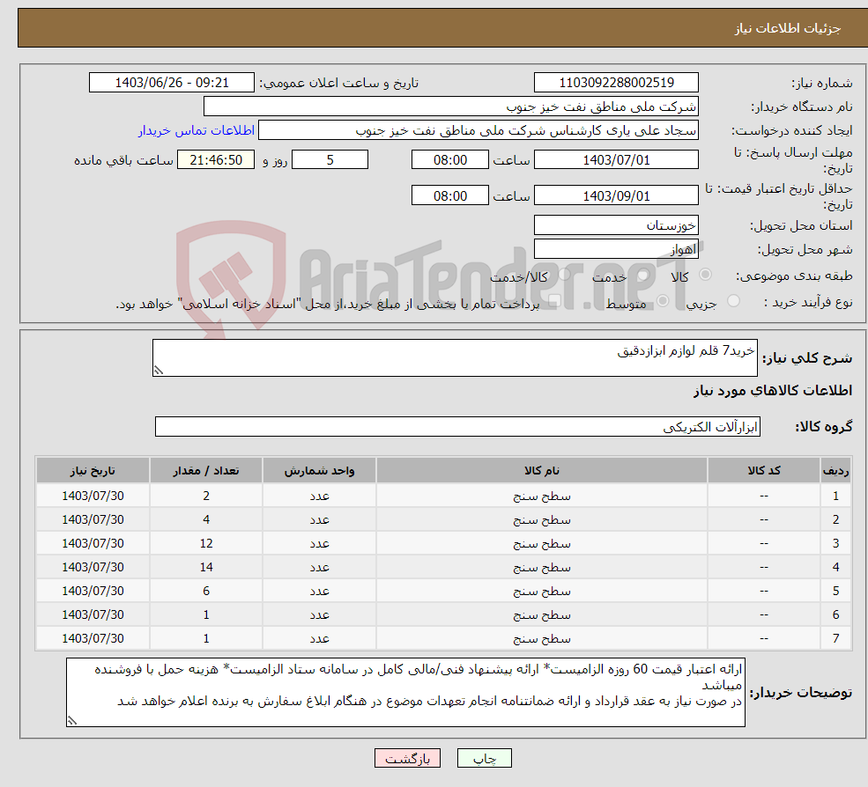Click the announcement date field 1403/06/26 - 09:21

point(172,83)
